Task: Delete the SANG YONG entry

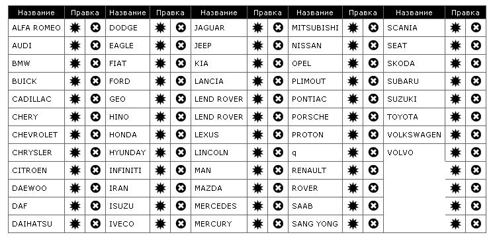Action: coord(373,224)
